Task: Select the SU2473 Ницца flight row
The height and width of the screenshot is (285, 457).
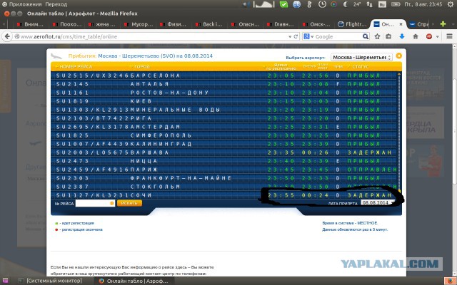Action: [224, 161]
